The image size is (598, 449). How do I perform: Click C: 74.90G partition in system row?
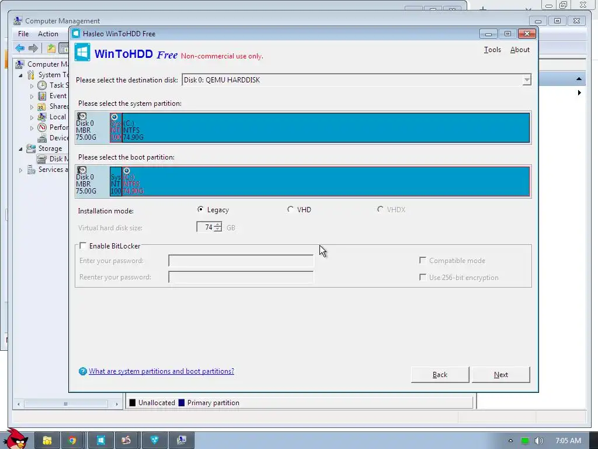pos(326,127)
